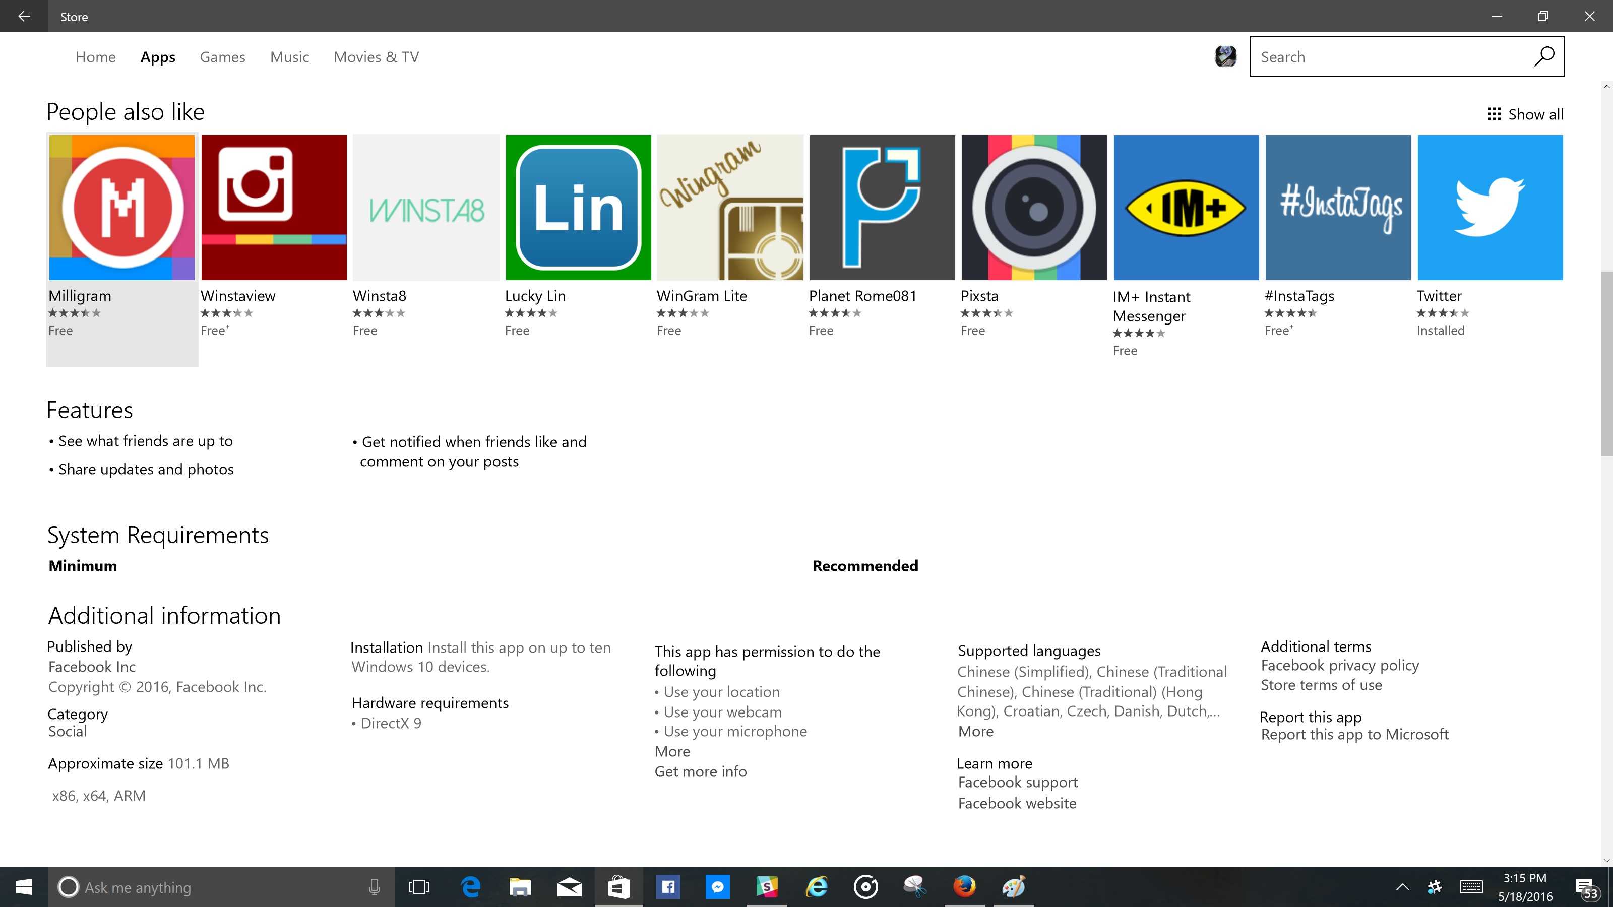Image resolution: width=1613 pixels, height=907 pixels.
Task: Open the Twitter app page
Action: tap(1489, 206)
